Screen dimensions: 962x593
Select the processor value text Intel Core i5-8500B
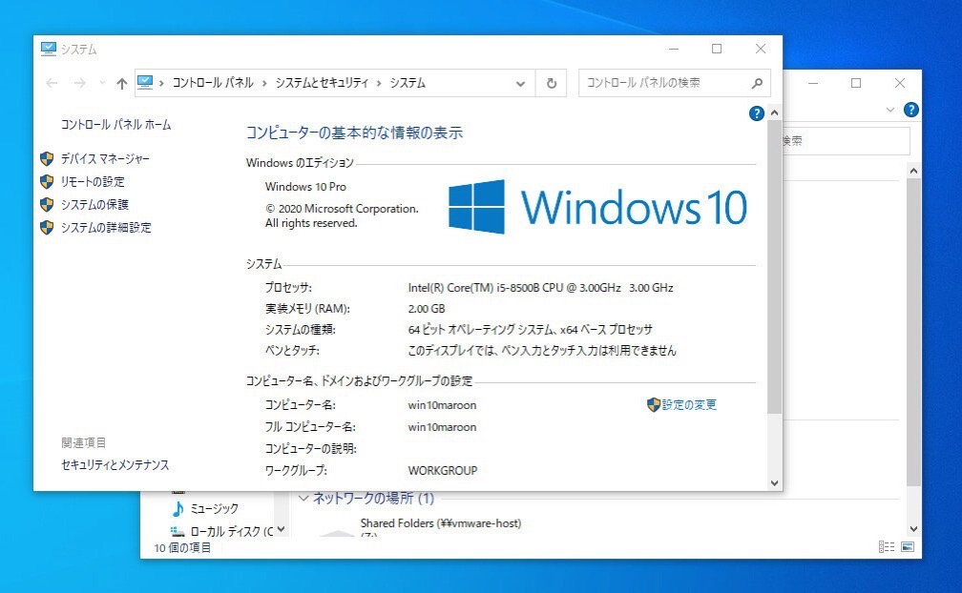coord(540,287)
